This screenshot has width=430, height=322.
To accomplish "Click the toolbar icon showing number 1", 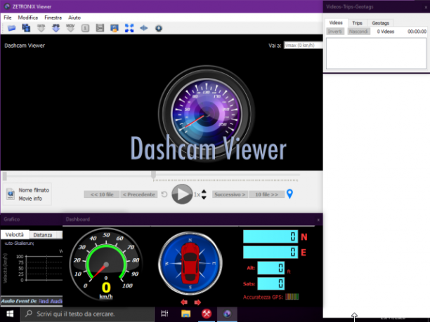I will click(85, 28).
